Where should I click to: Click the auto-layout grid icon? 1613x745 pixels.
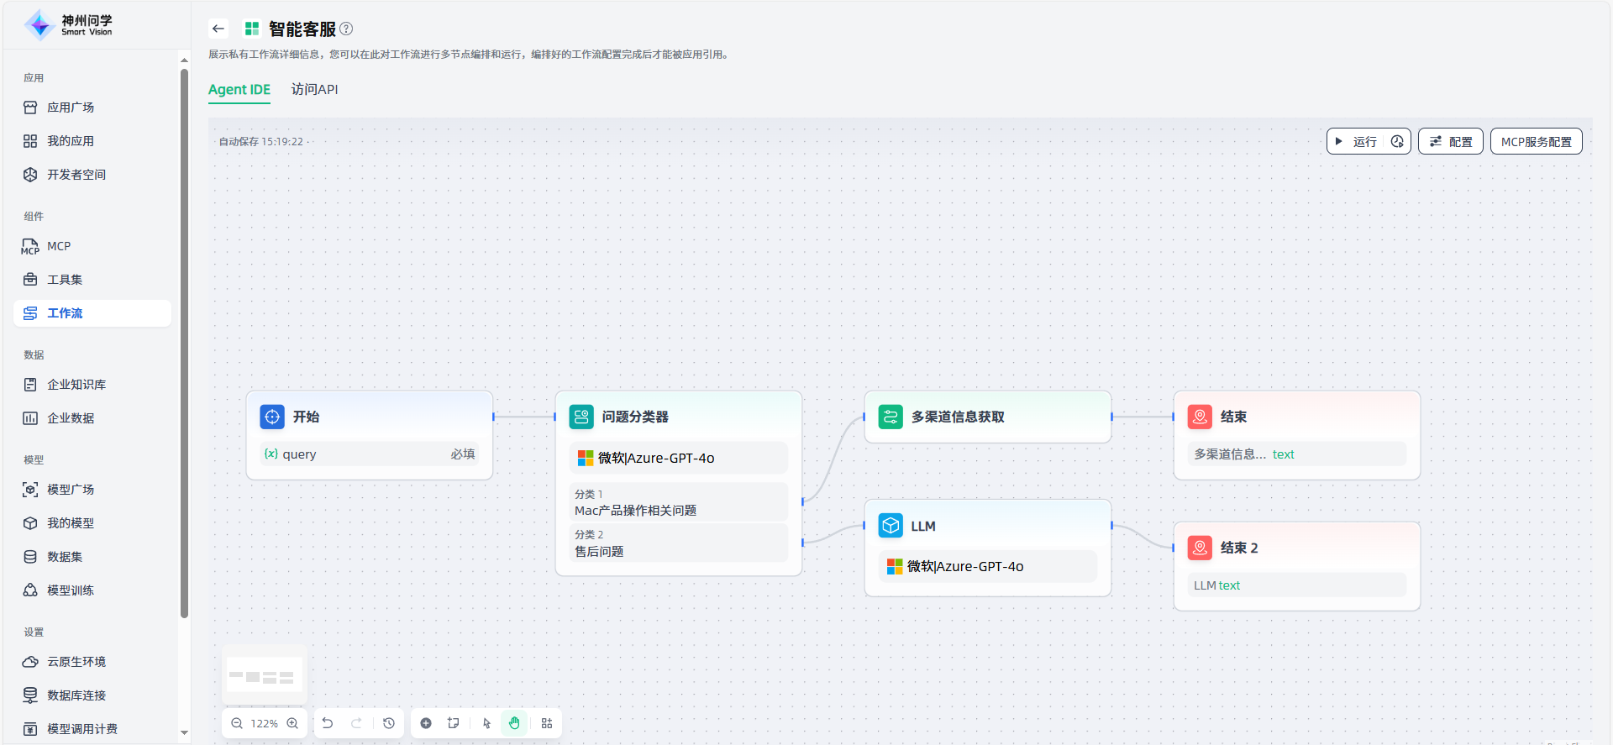[547, 723]
